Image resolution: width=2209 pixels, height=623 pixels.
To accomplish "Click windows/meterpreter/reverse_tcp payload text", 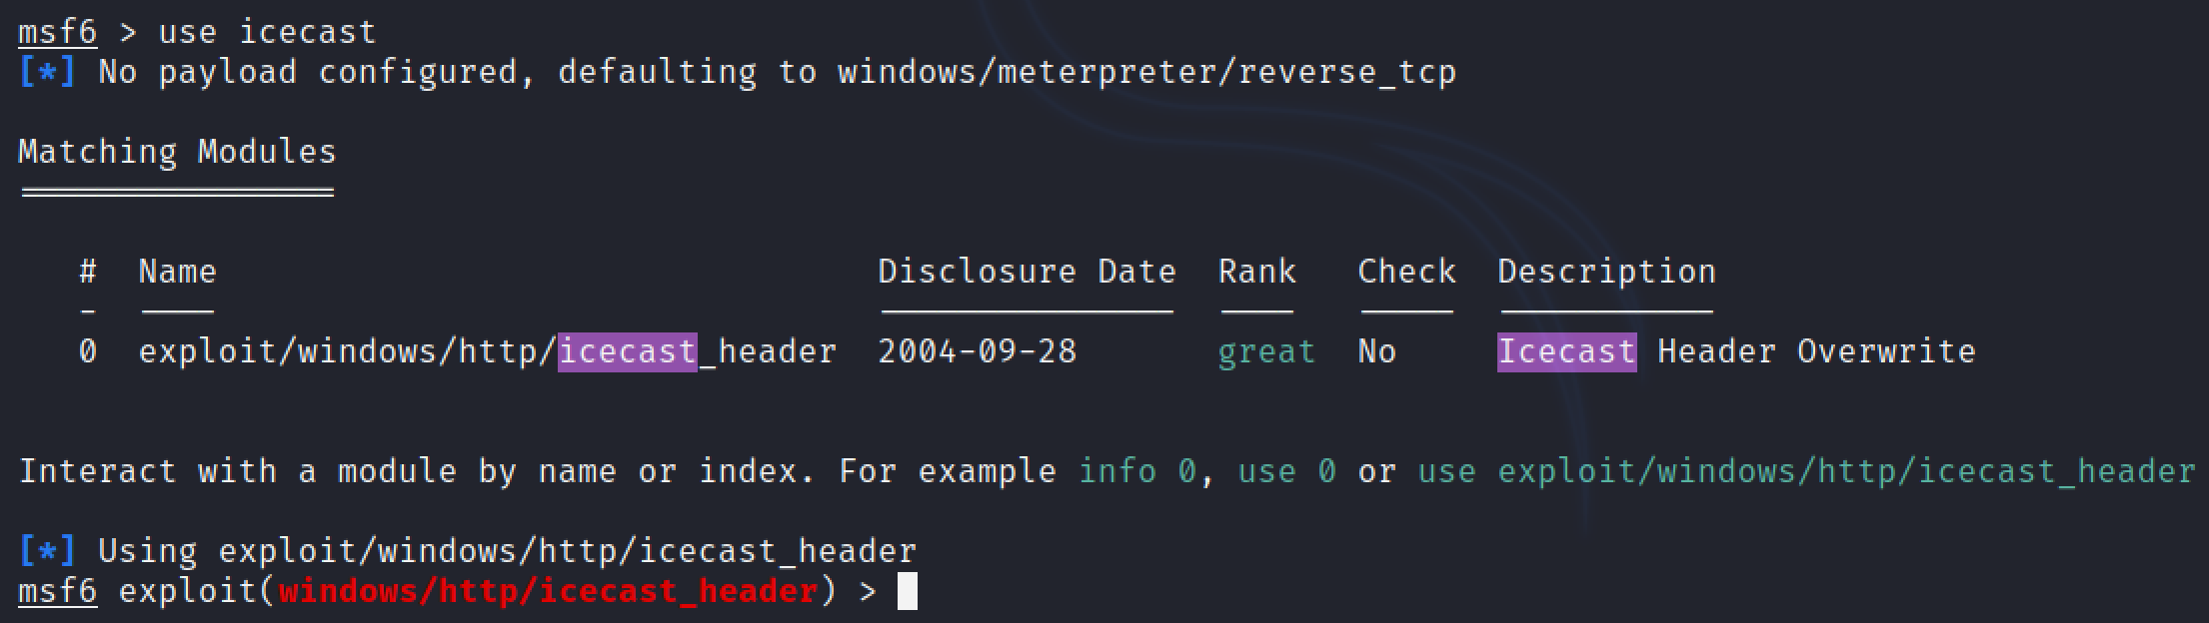I will 1146,72.
